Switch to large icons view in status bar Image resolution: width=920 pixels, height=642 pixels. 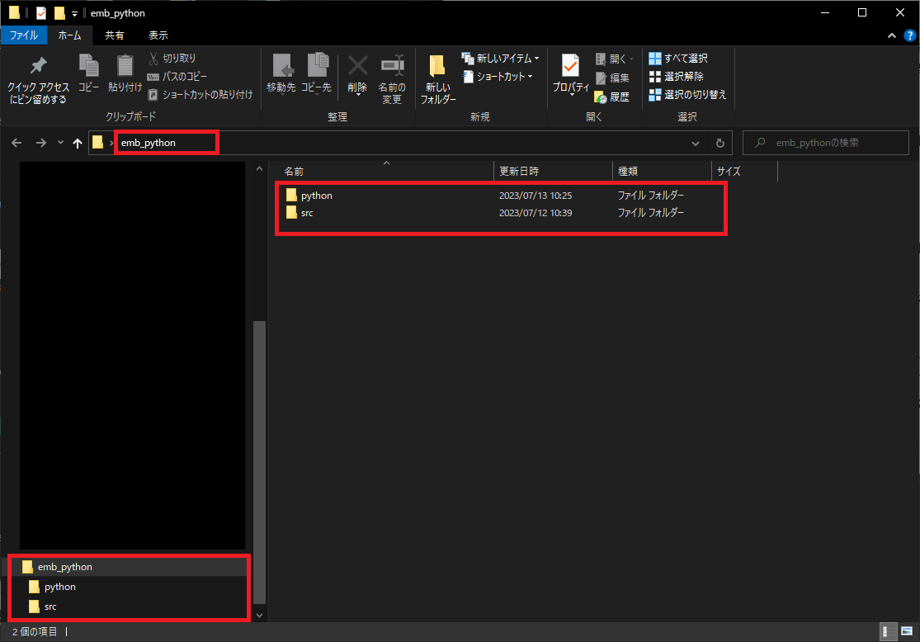(907, 631)
